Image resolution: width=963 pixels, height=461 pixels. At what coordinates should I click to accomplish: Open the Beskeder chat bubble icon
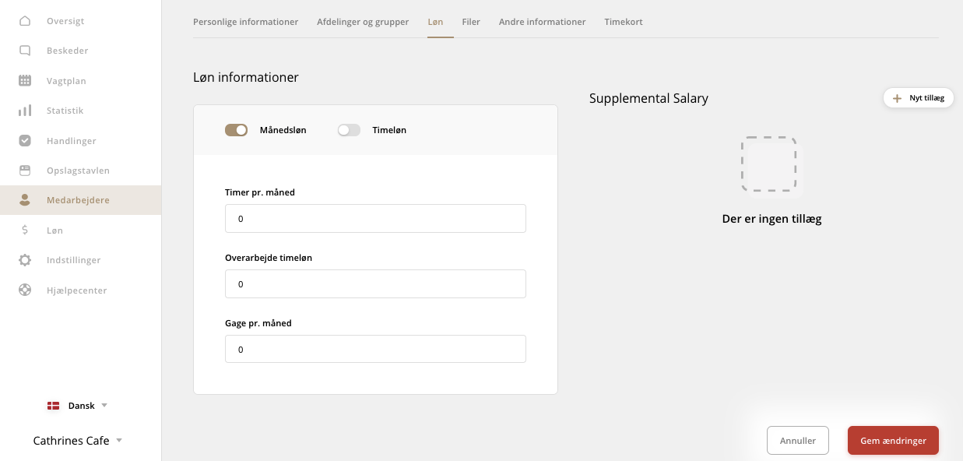[25, 51]
